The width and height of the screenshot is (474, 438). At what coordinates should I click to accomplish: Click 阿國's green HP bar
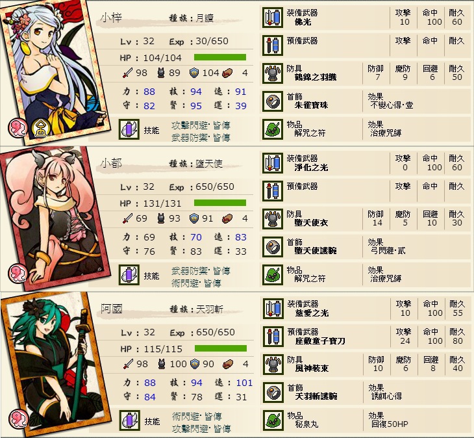221,348
